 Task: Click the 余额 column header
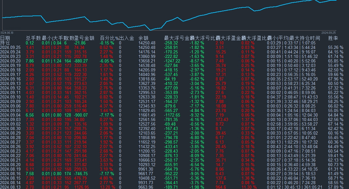[143, 38]
